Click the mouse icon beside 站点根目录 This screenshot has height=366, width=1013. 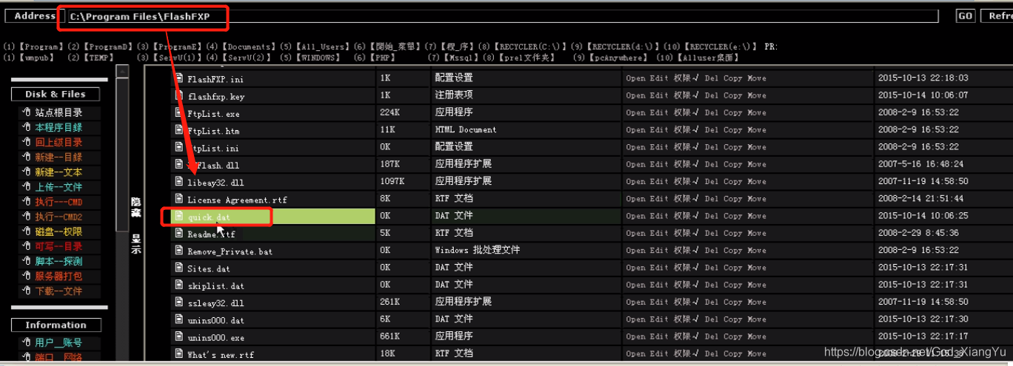(x=26, y=112)
